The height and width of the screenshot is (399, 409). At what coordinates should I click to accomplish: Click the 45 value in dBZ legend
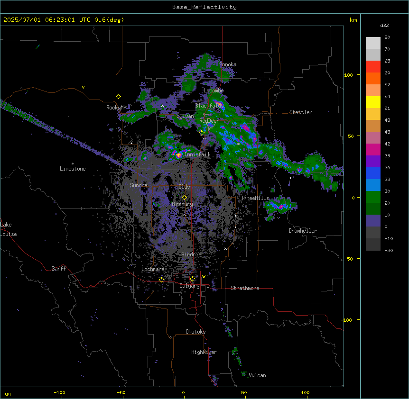tap(387, 132)
